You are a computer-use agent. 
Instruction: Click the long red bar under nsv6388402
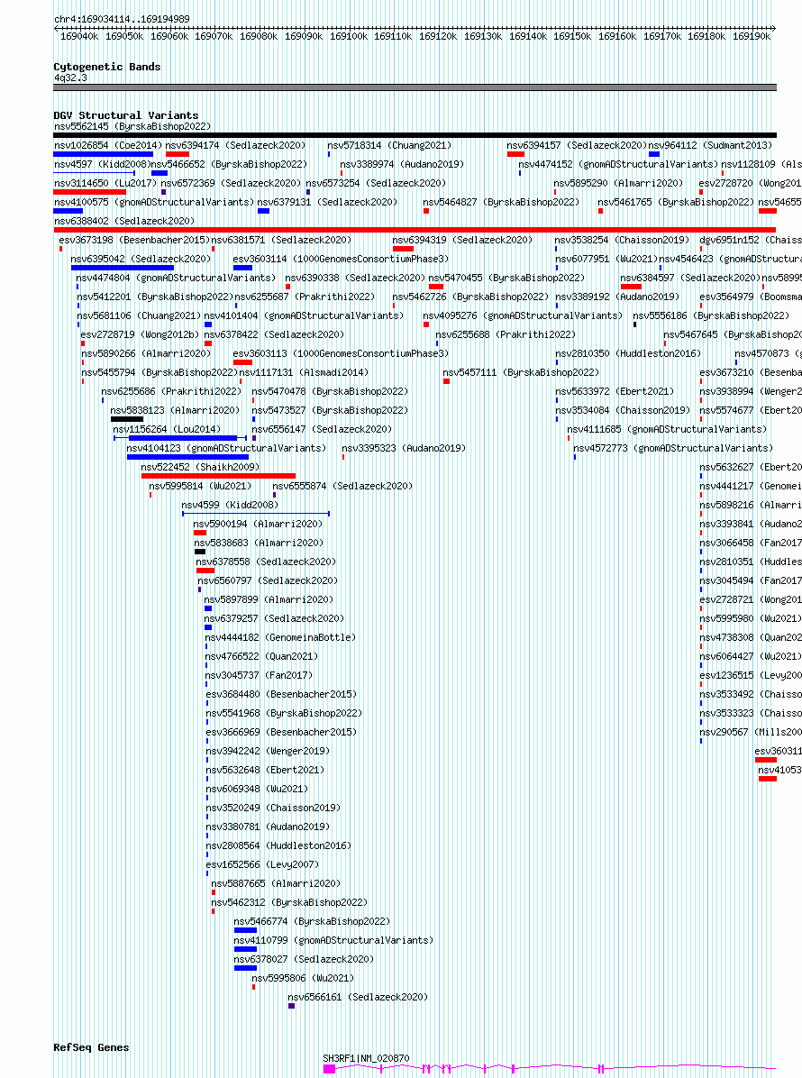[415, 230]
